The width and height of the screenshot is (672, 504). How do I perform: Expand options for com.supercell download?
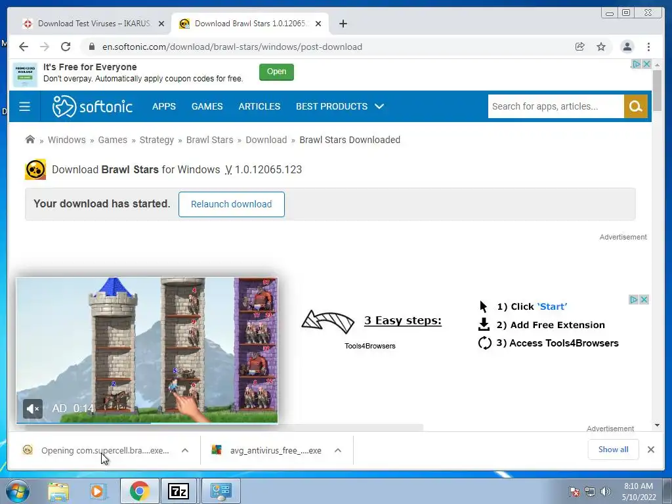[x=185, y=450]
